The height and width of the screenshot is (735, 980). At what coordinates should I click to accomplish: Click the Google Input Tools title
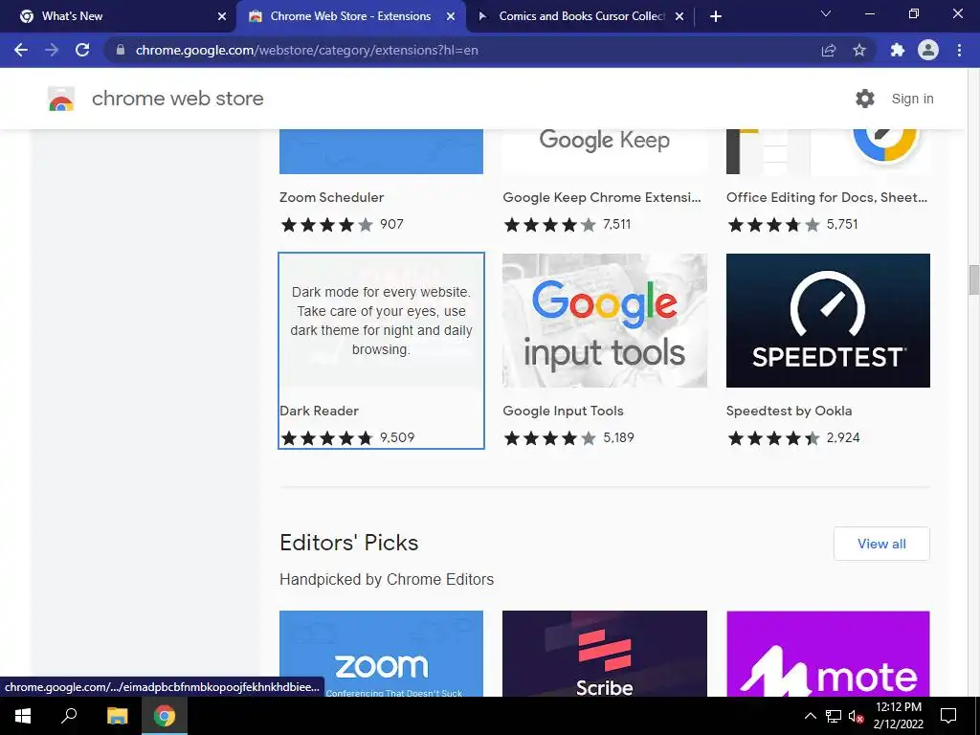[x=563, y=412]
